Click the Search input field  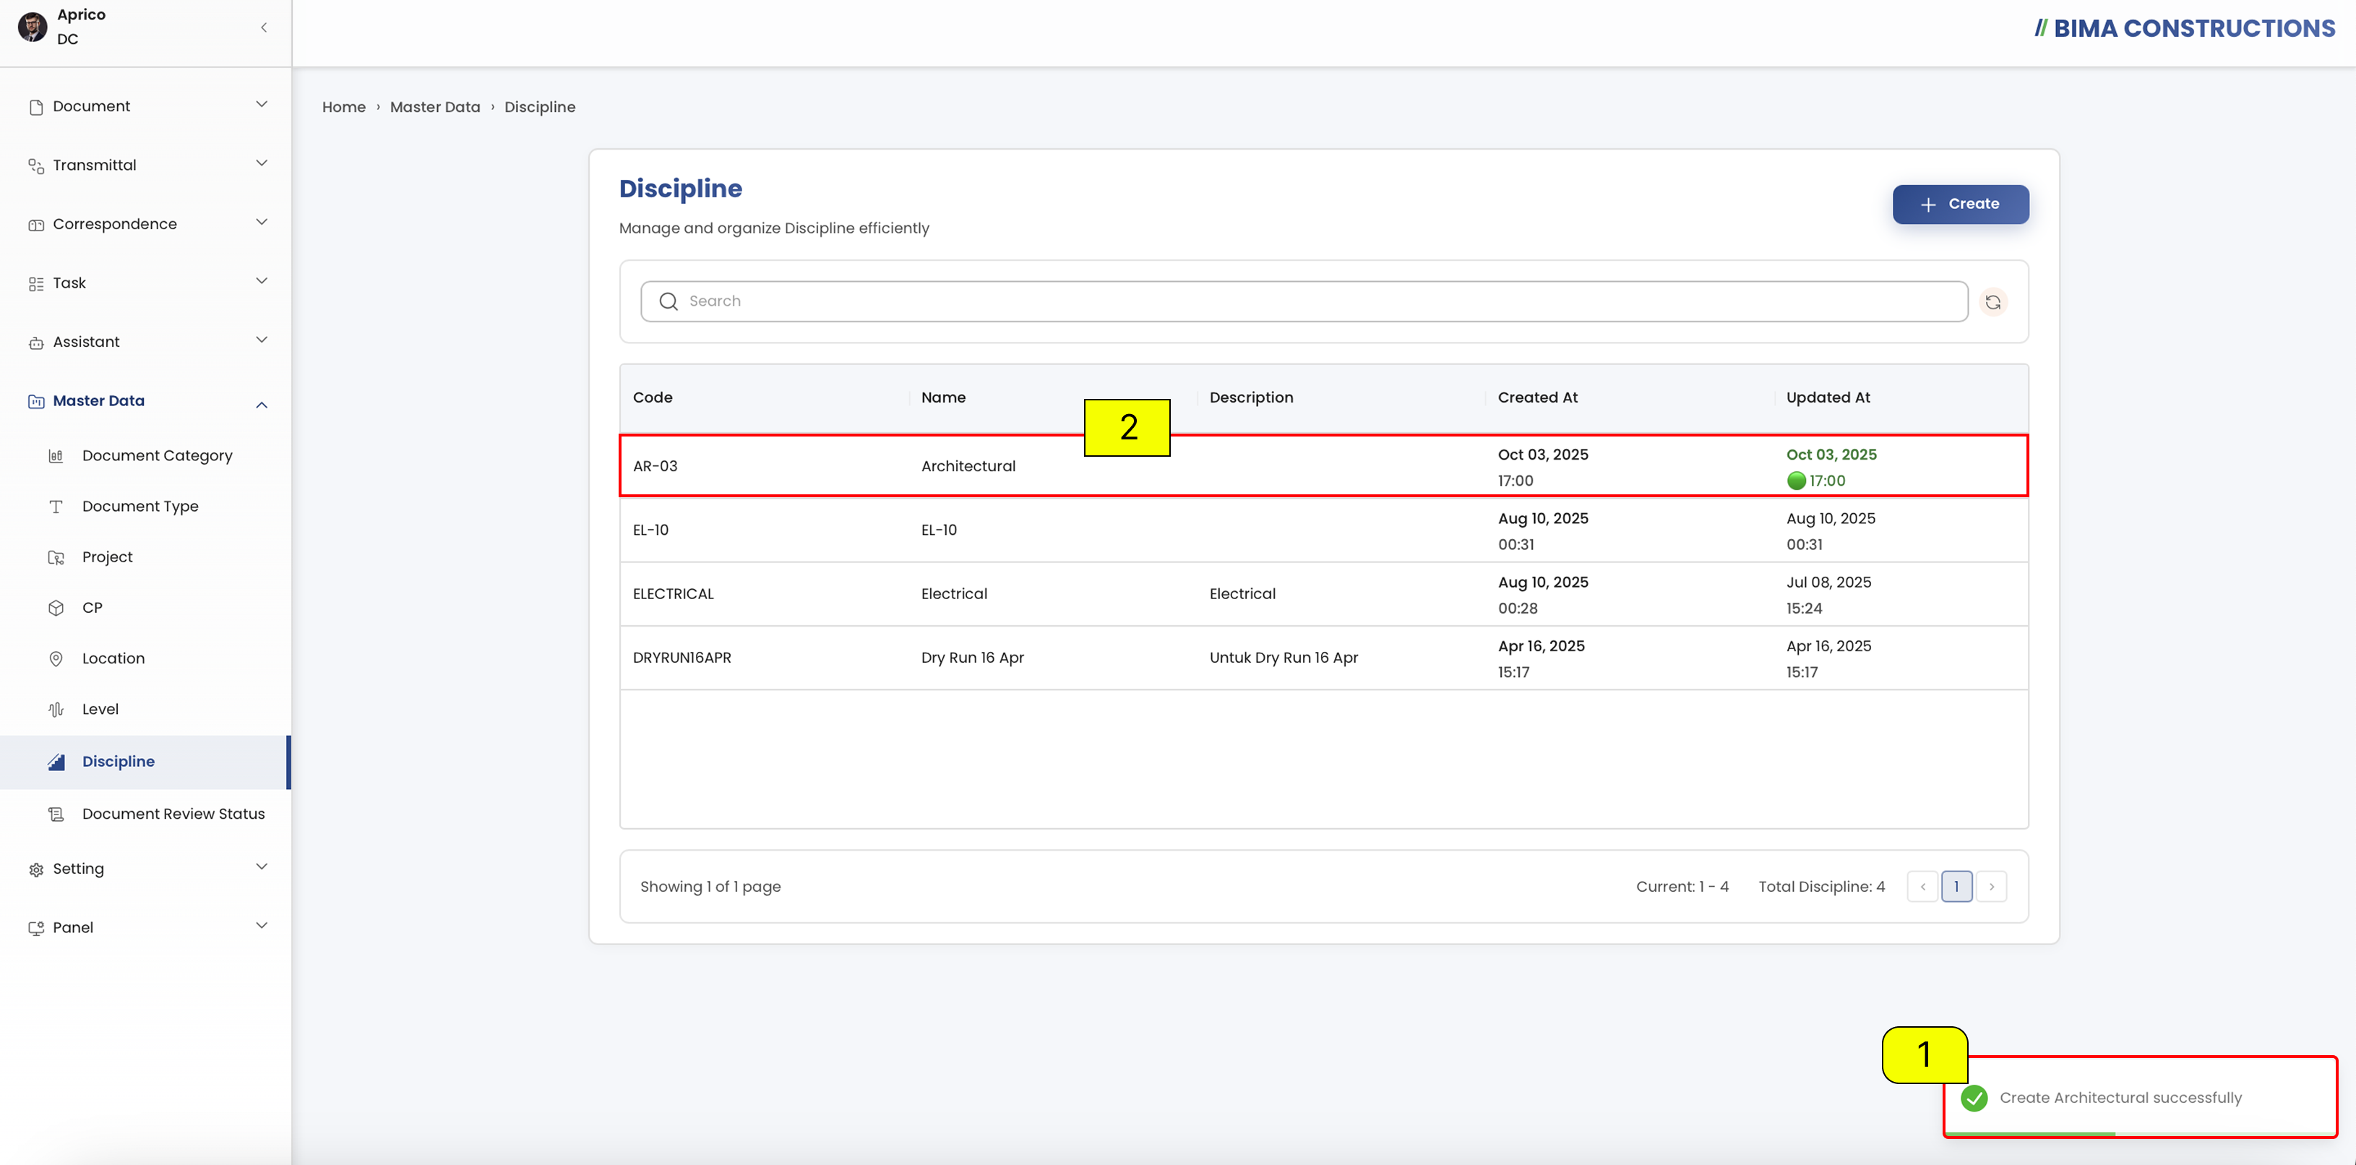tap(1304, 302)
